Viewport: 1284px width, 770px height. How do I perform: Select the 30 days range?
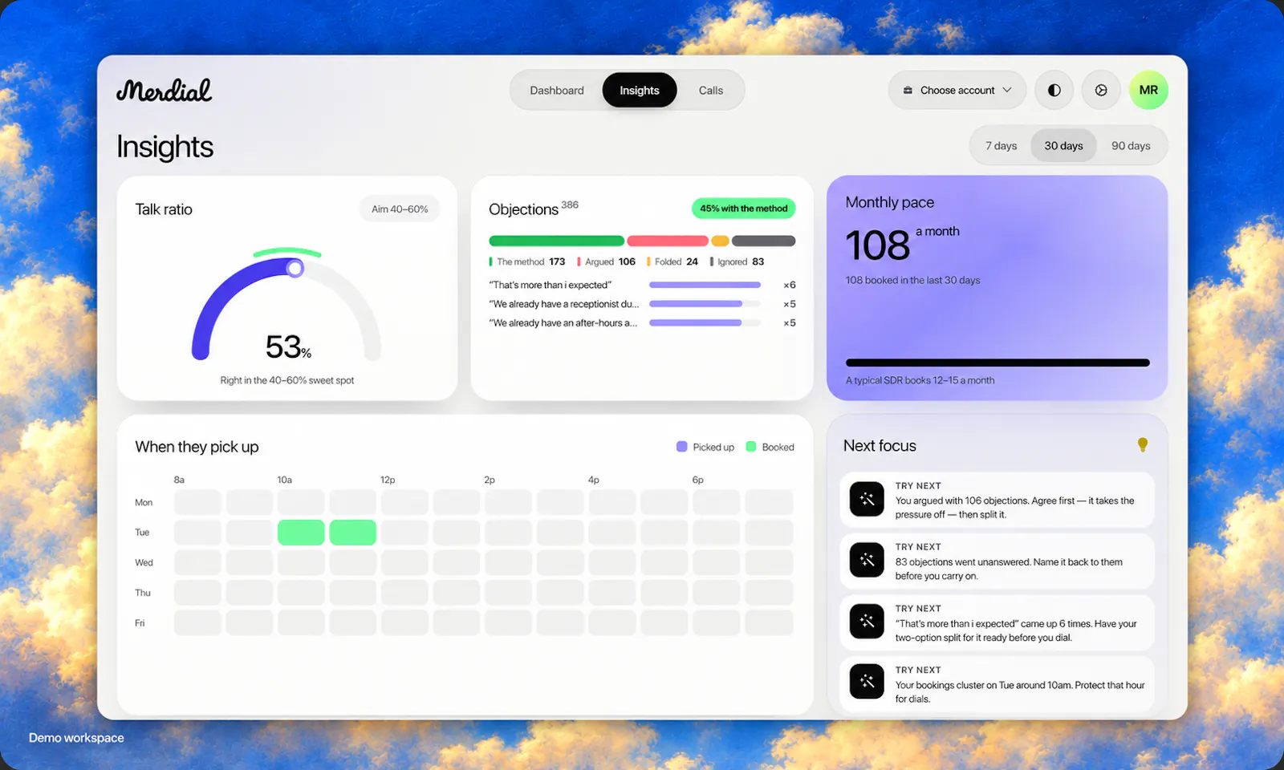(1063, 146)
